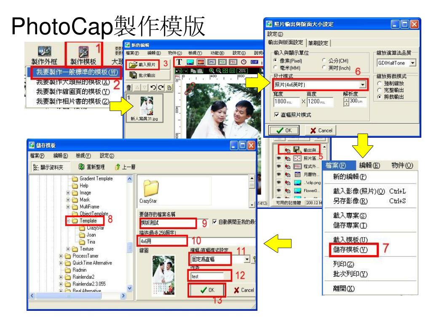Image resolution: width=431 pixels, height=323 pixels.
Task: Click the 月曆物 calendar layer icon
Action: click(297, 174)
